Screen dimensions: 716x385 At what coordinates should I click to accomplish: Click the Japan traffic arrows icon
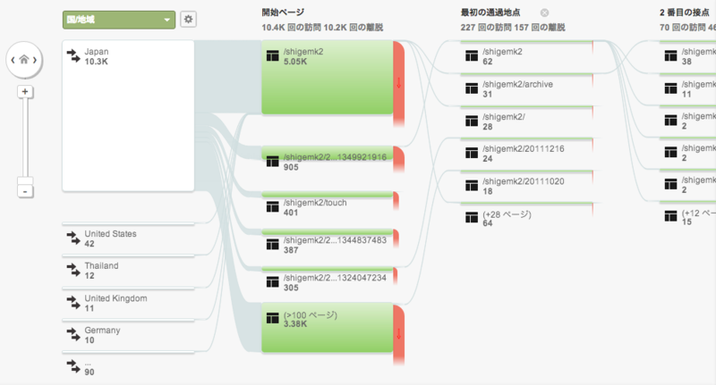[73, 55]
